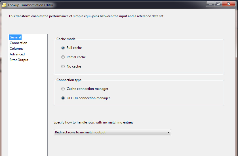Close the Lookup Transformation Editor dialog
Image resolution: width=238 pixels, height=156 pixels.
(x=229, y=4)
